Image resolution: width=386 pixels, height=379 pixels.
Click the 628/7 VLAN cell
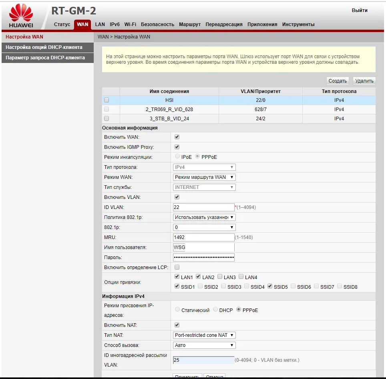(x=260, y=109)
